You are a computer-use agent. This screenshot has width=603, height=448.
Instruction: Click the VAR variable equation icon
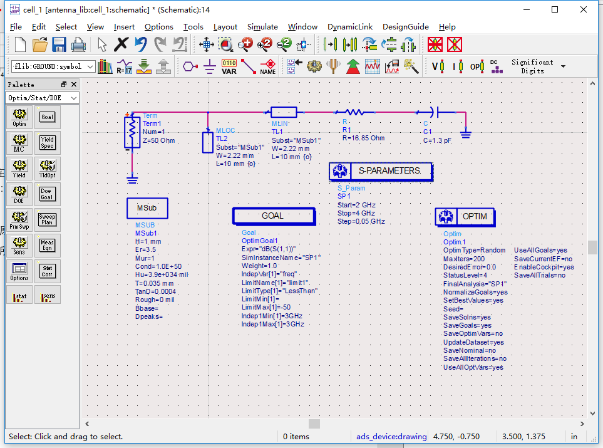(229, 66)
